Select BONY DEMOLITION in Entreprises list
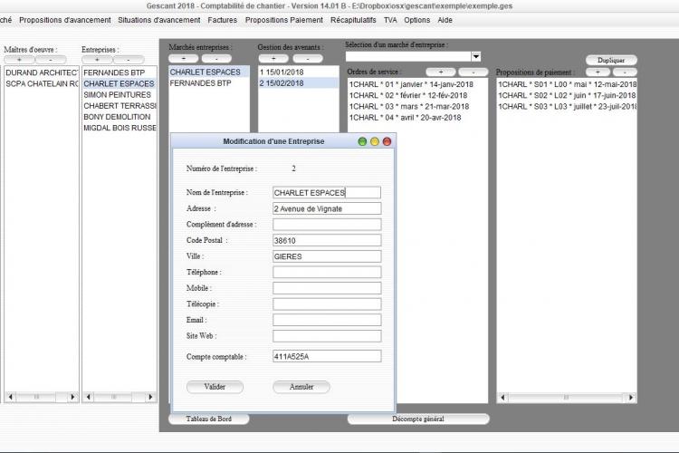 pyautogui.click(x=120, y=117)
